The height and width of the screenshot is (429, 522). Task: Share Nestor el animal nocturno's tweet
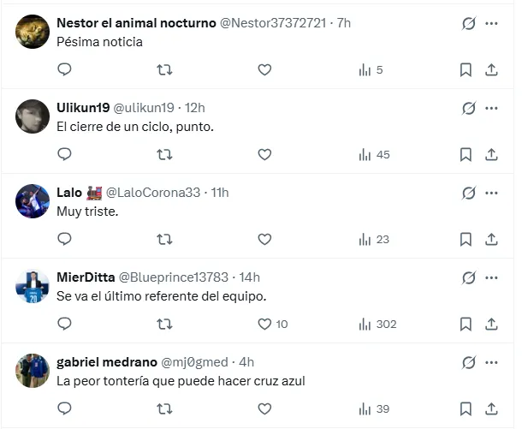491,70
